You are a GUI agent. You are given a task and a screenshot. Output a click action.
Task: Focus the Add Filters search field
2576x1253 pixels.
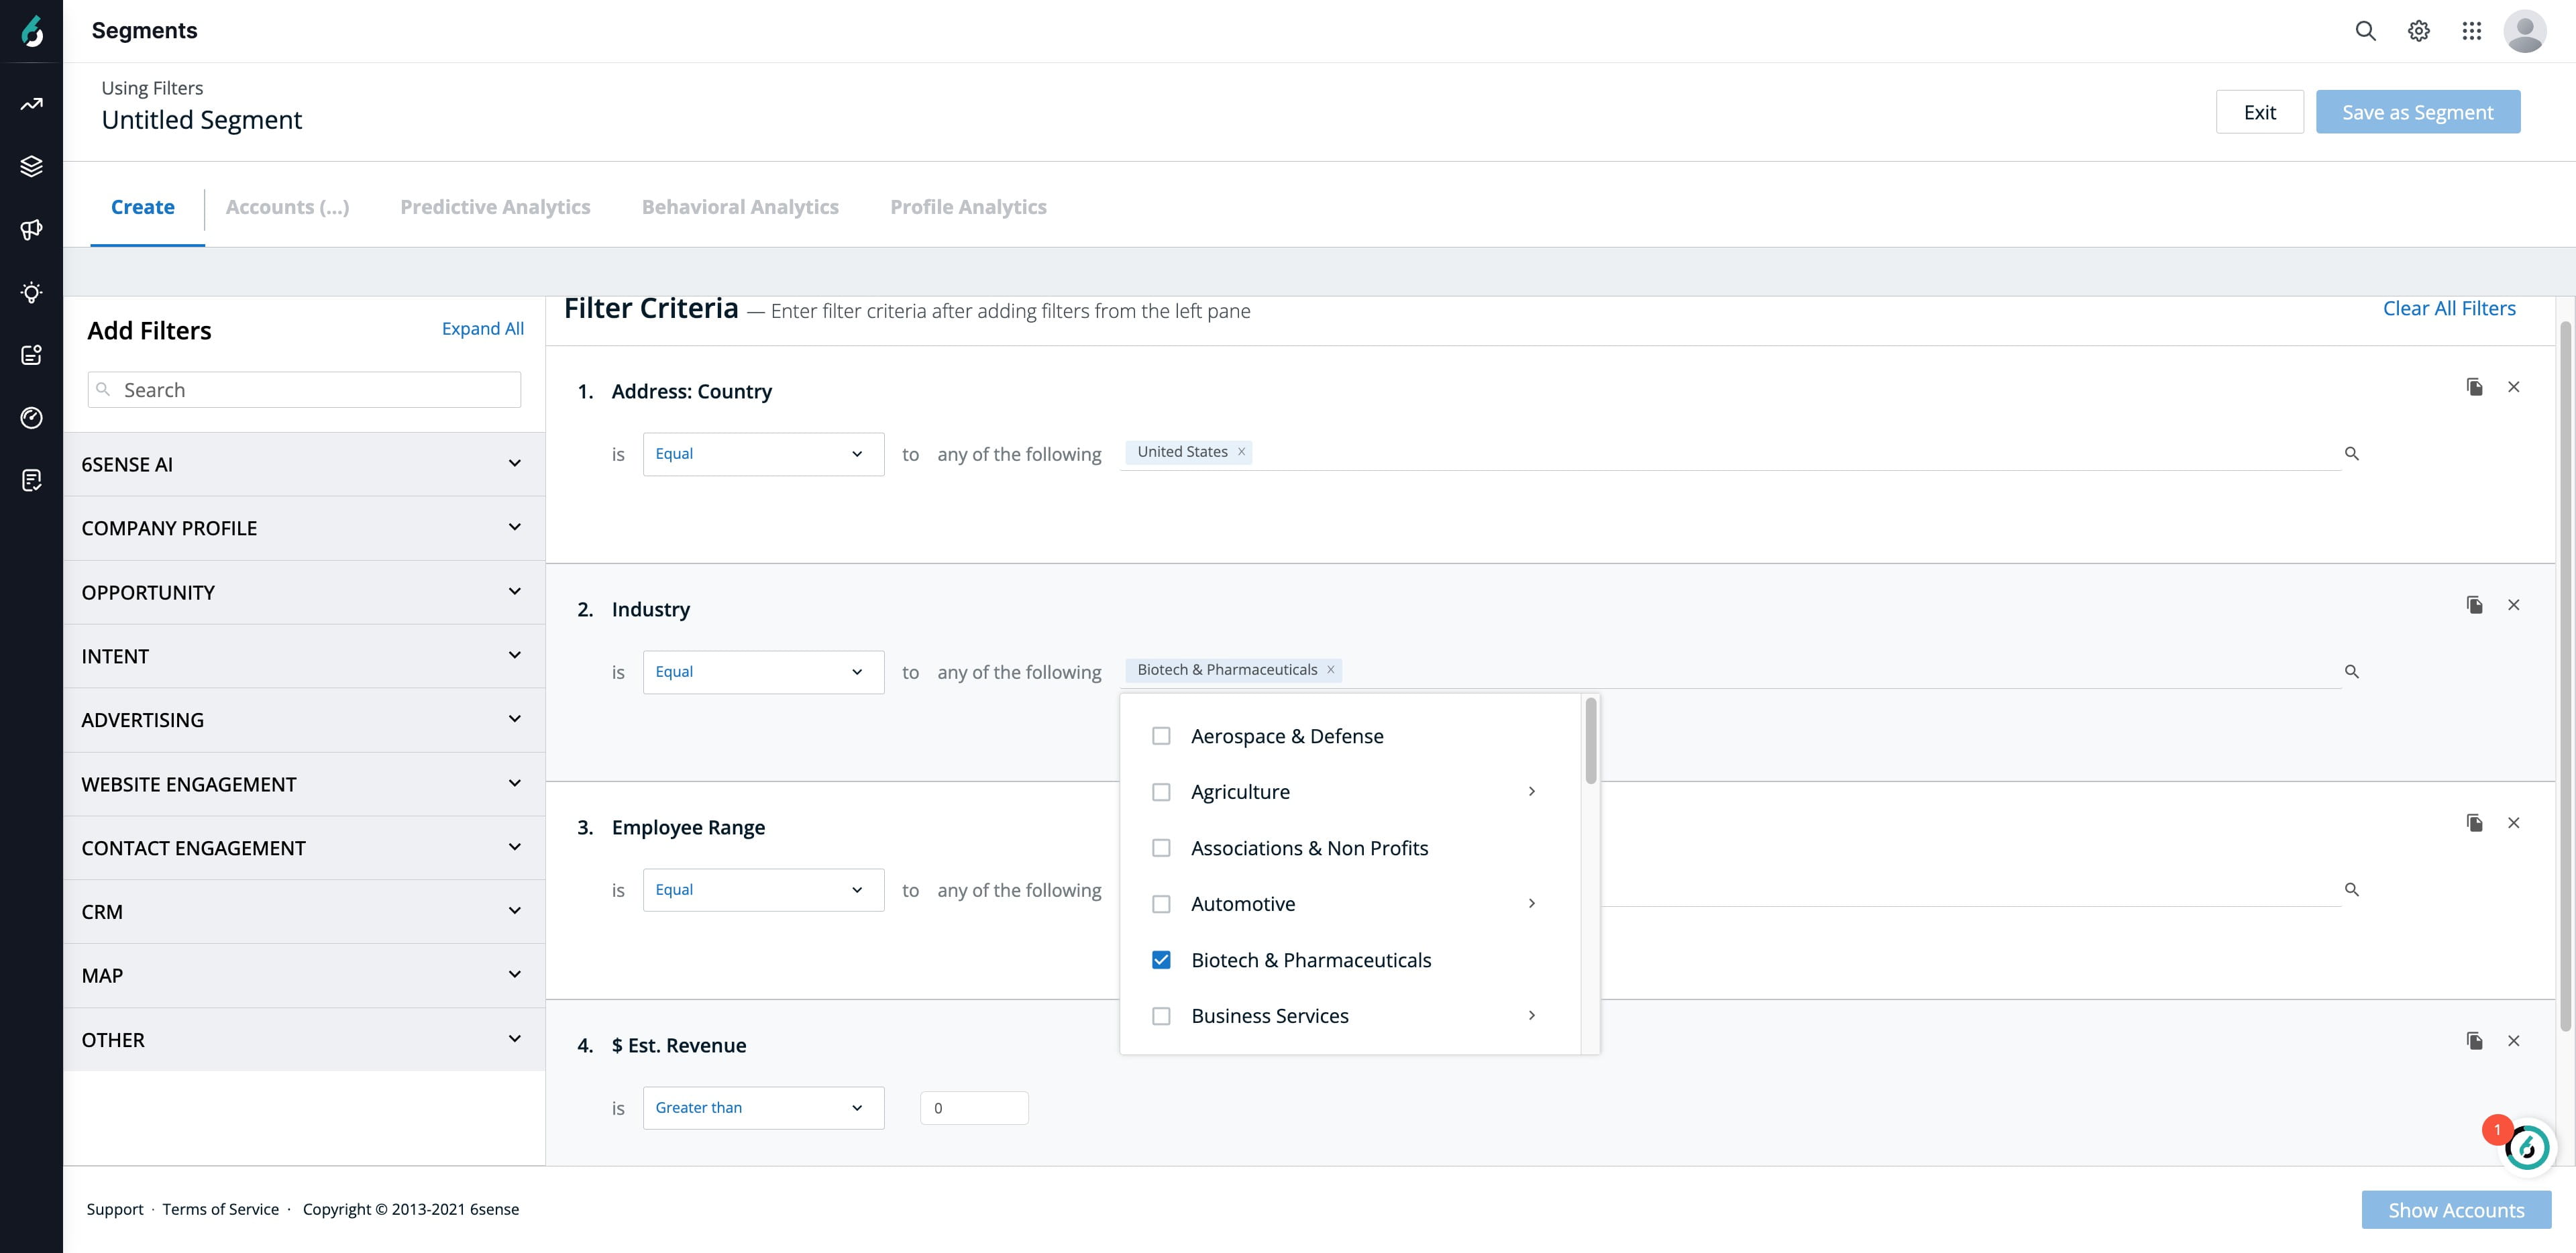tap(304, 390)
